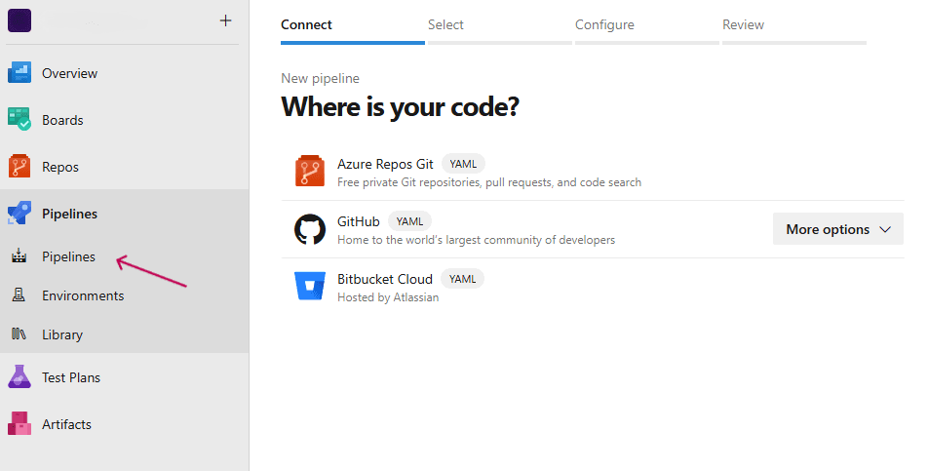Click the Azure Repos Git logo

click(310, 171)
